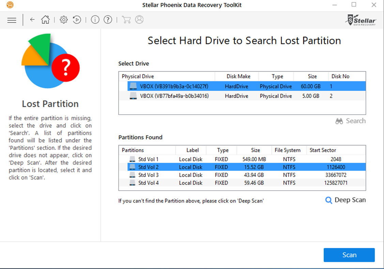Go to the Home screen icon
This screenshot has height=269, width=384.
[45, 20]
